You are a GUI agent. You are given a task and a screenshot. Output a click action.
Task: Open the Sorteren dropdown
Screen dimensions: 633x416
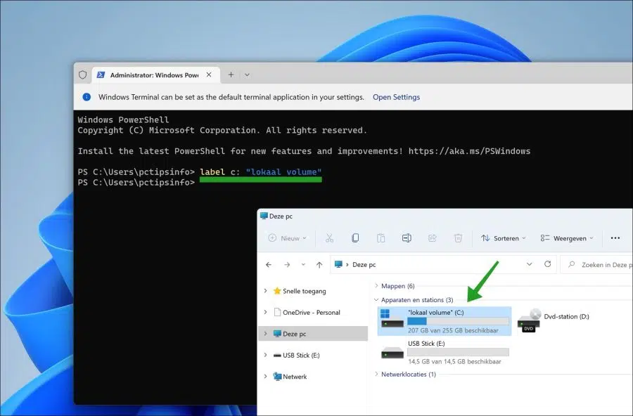tap(503, 238)
